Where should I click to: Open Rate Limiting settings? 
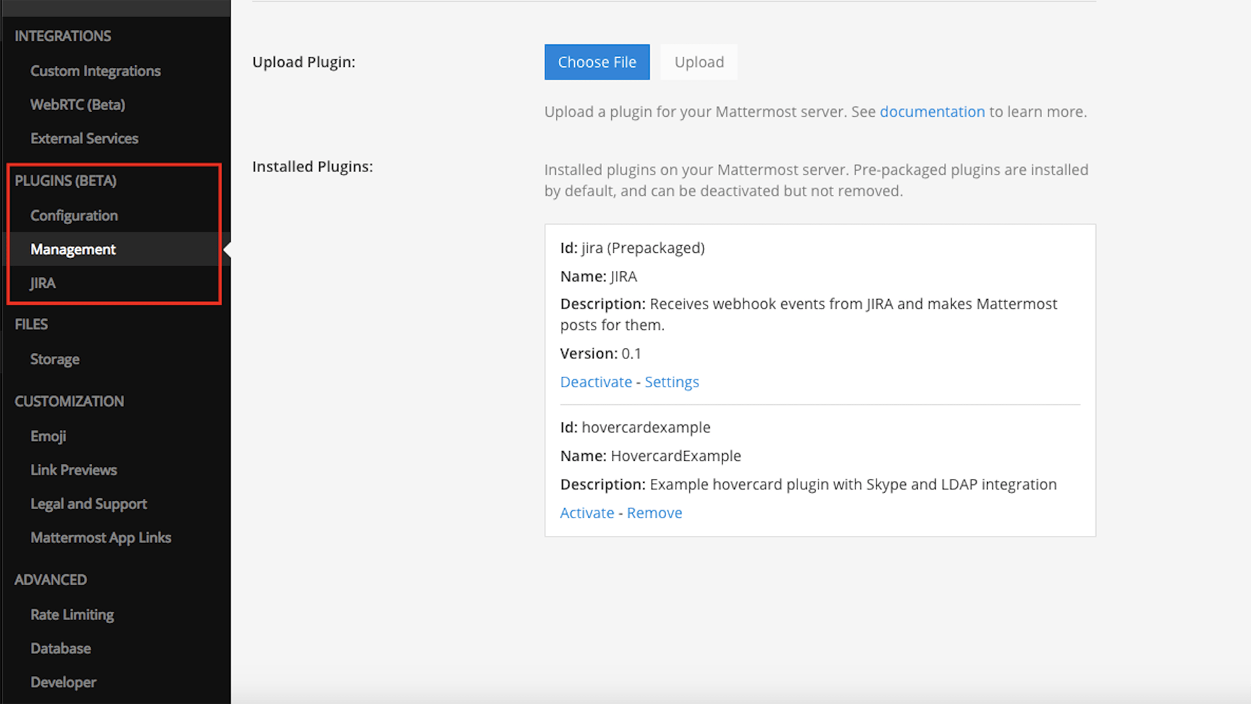(72, 615)
